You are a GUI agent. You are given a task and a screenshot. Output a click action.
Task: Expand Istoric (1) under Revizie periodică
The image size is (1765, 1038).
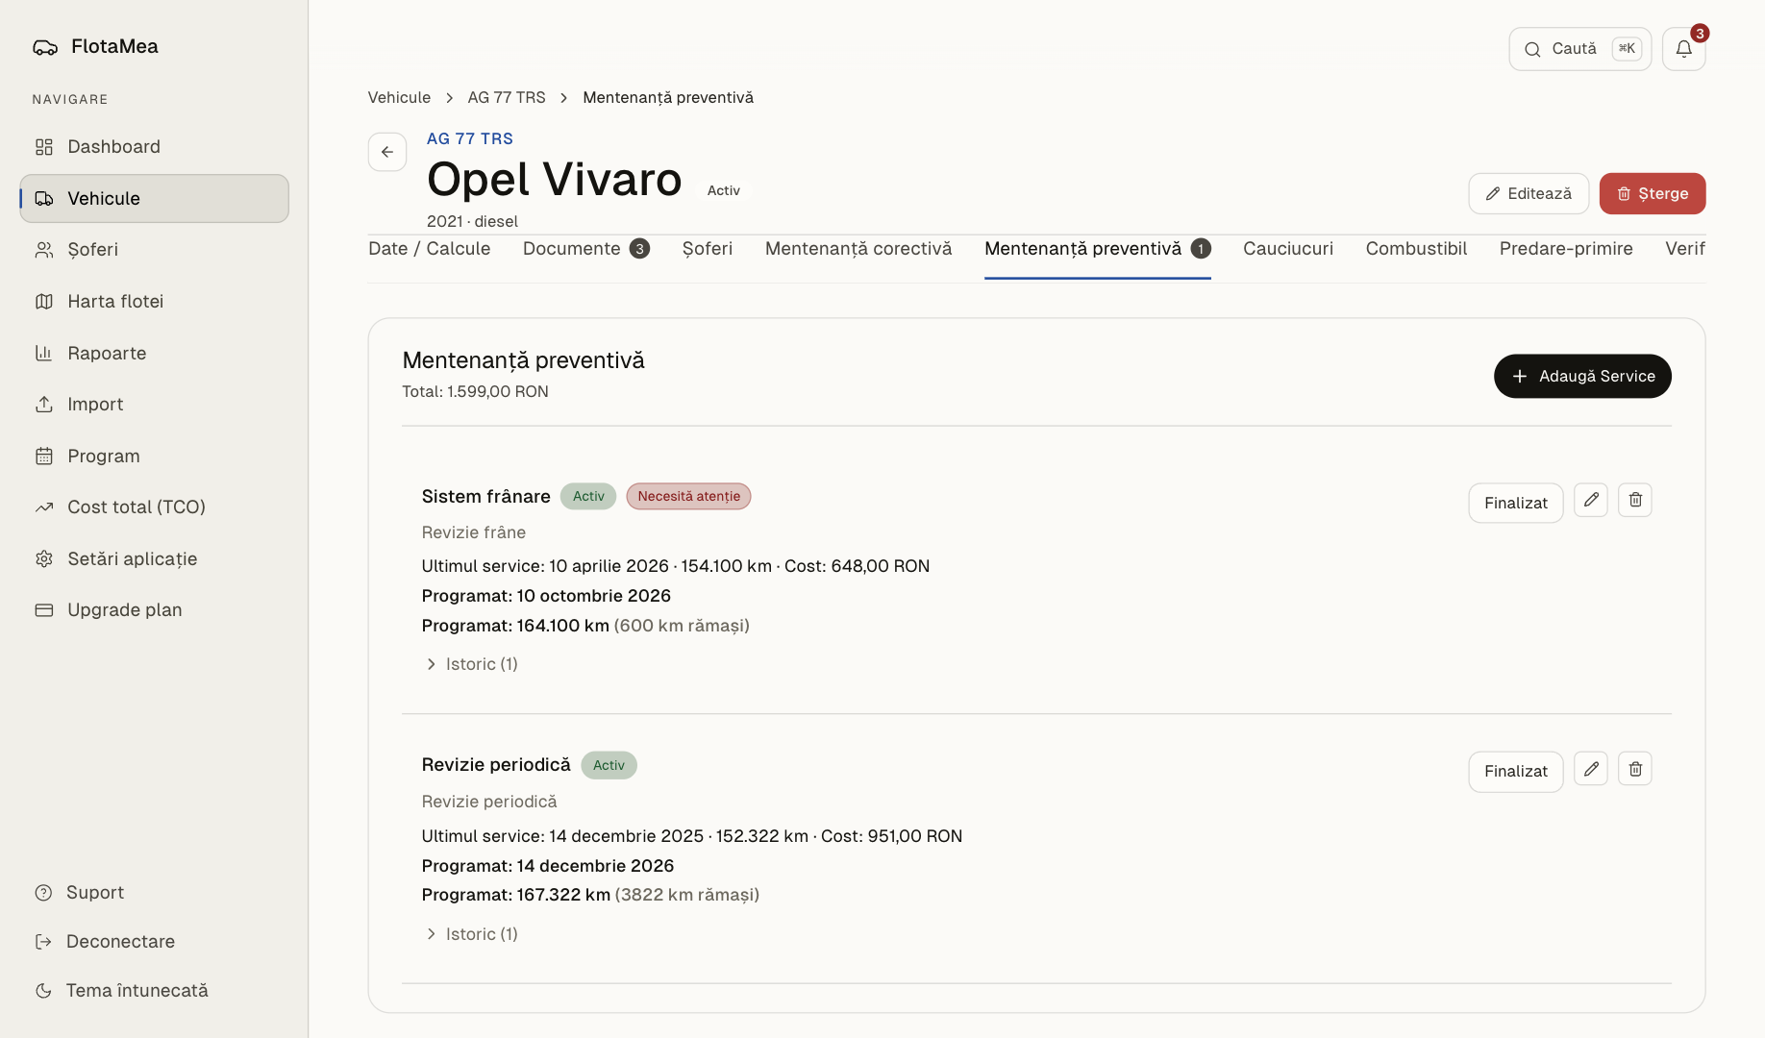click(x=471, y=934)
